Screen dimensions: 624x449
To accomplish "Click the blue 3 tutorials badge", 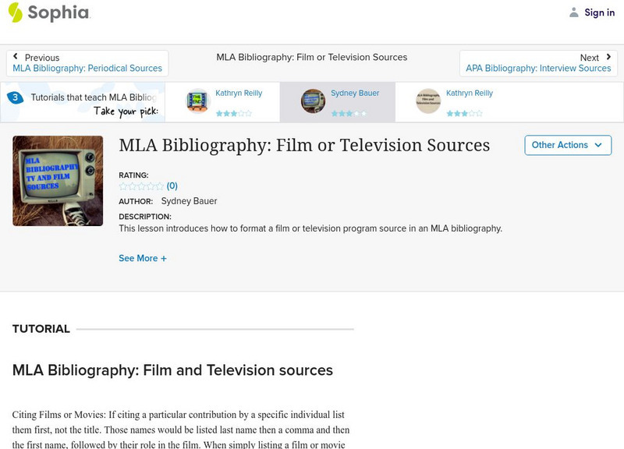I will pyautogui.click(x=13, y=97).
